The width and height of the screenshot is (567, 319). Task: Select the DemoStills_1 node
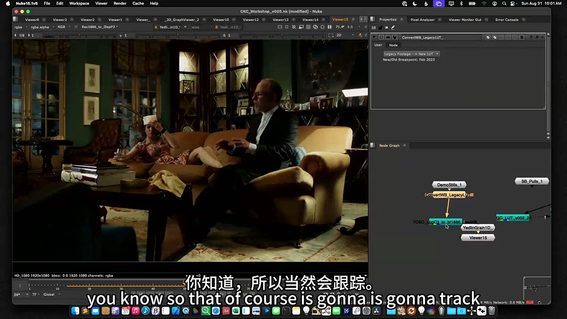pos(449,185)
